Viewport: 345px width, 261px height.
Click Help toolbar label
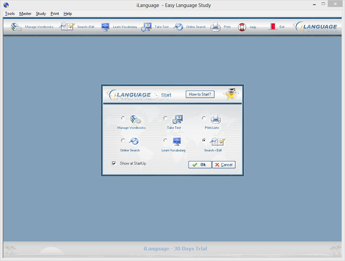pos(253,27)
